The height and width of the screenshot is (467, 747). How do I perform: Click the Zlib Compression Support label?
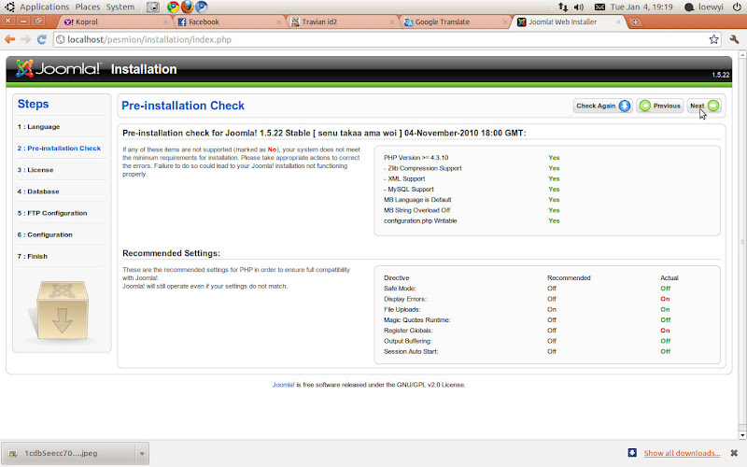coord(425,168)
